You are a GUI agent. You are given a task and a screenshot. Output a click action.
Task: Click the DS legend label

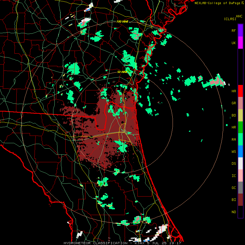coord(234,164)
